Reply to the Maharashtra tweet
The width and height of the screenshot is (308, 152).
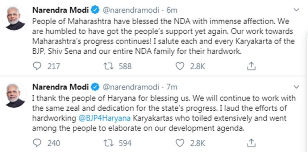(38, 66)
